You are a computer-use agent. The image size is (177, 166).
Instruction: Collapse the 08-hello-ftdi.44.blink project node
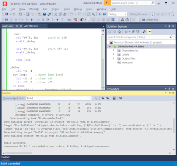[x=110, y=46]
